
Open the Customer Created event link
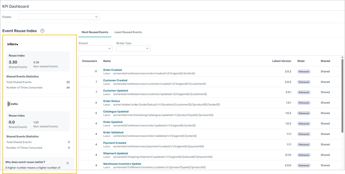115,80
